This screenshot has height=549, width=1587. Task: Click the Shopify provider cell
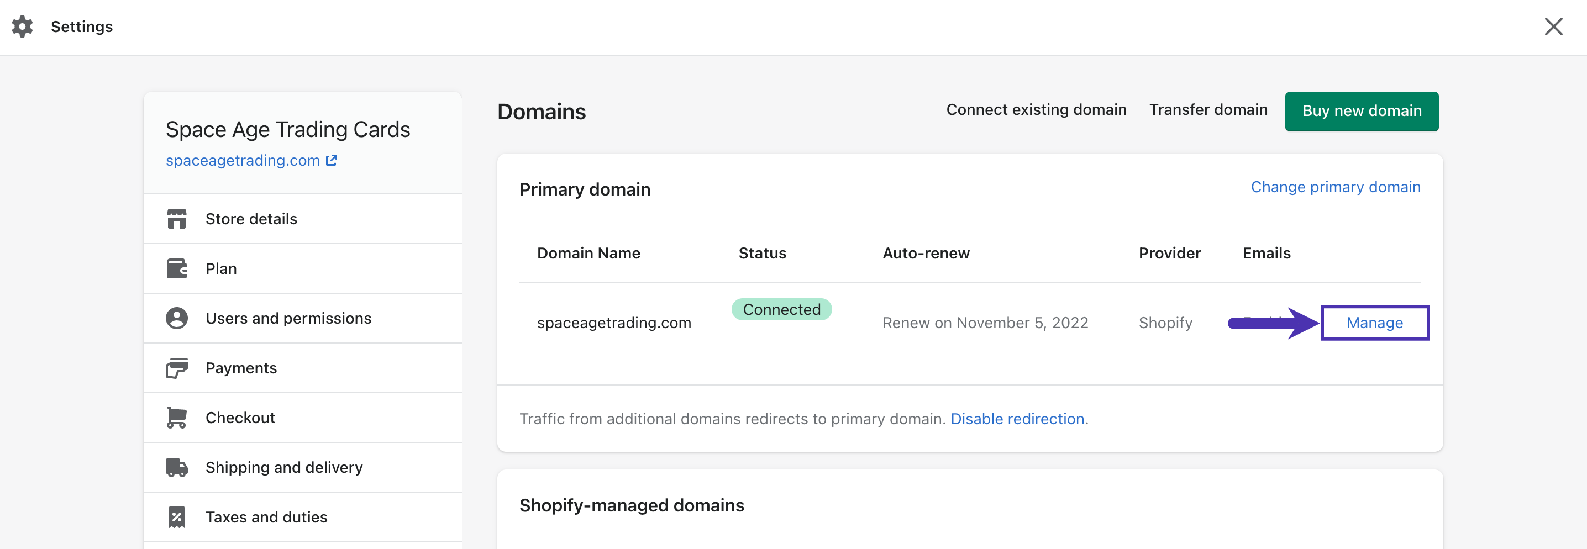pos(1165,323)
